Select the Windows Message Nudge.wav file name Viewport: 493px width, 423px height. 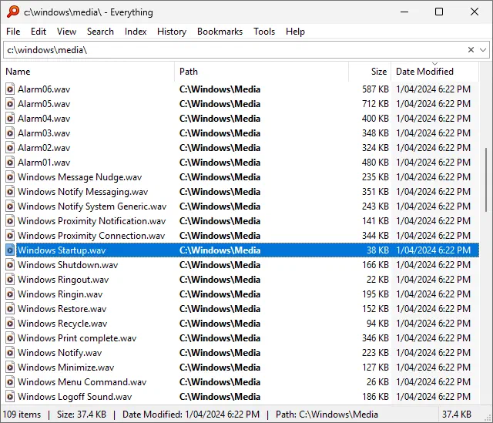coord(79,177)
